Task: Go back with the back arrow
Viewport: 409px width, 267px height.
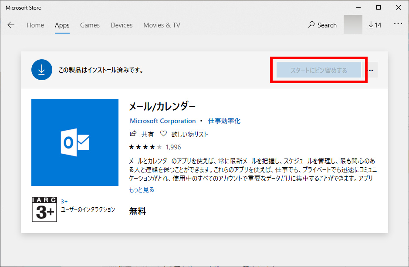Action: coord(11,25)
